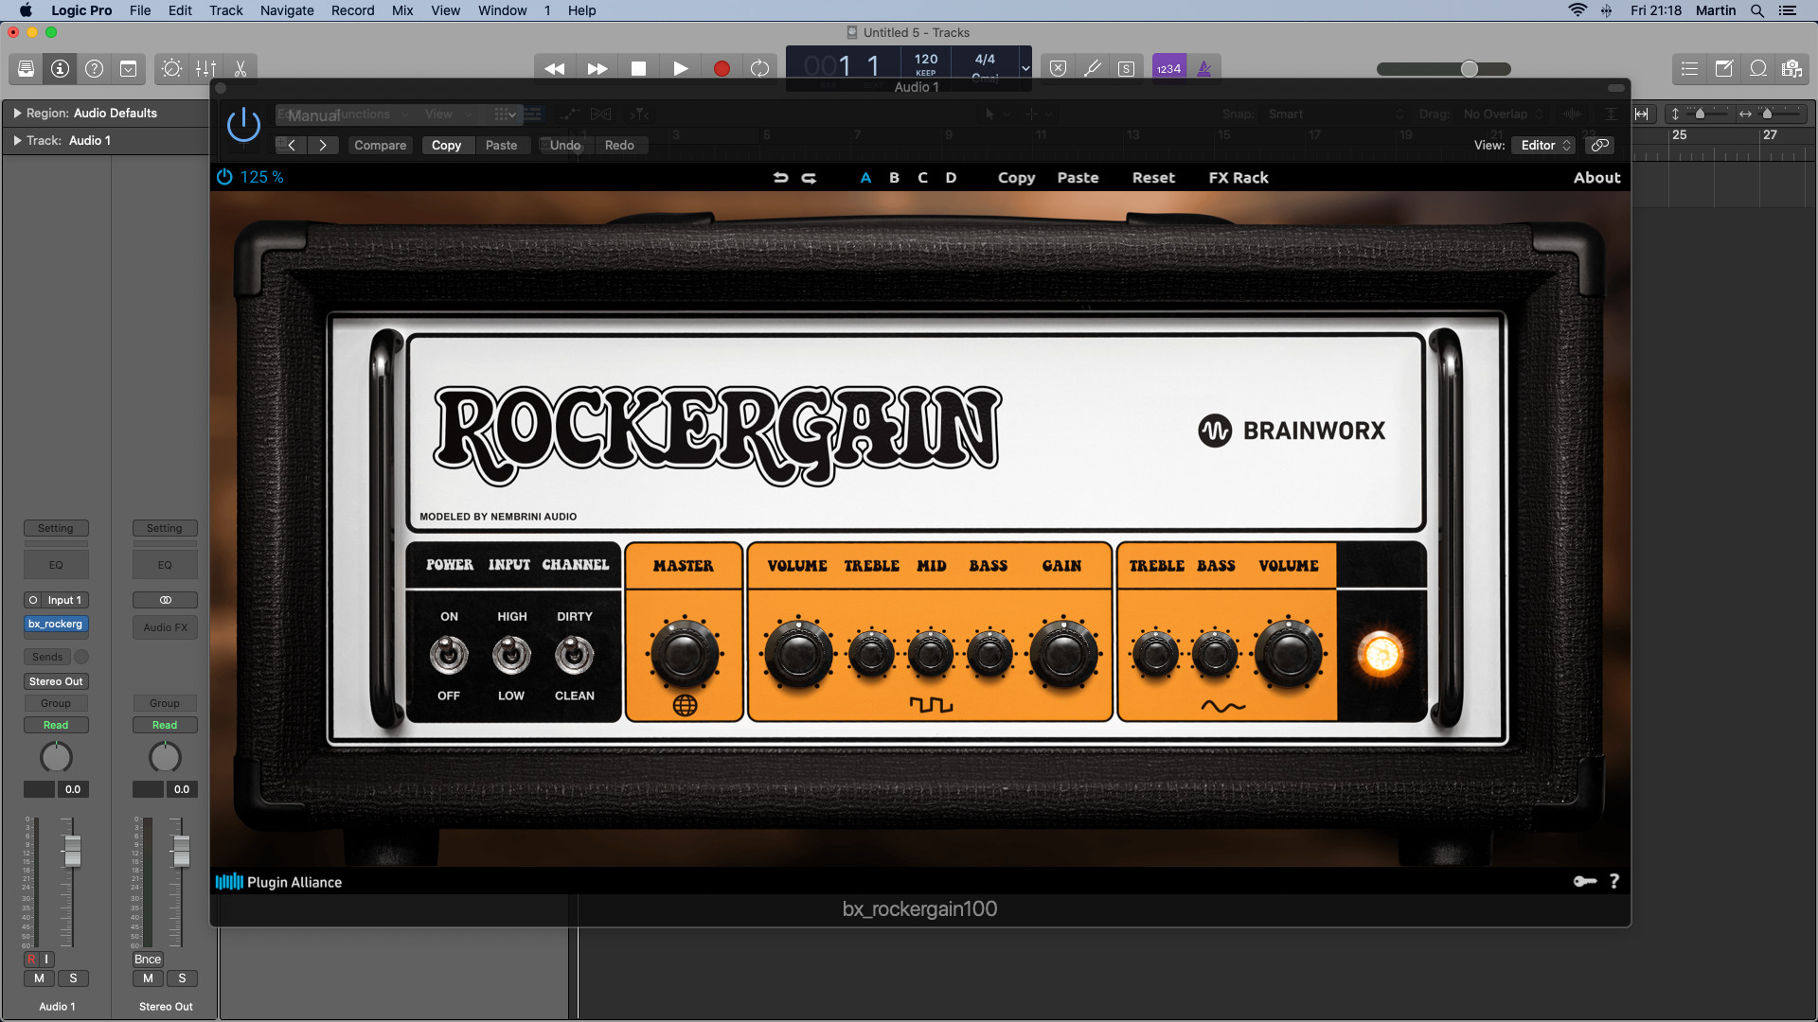The height and width of the screenshot is (1022, 1818).
Task: Open the Track menu
Action: pyautogui.click(x=225, y=10)
